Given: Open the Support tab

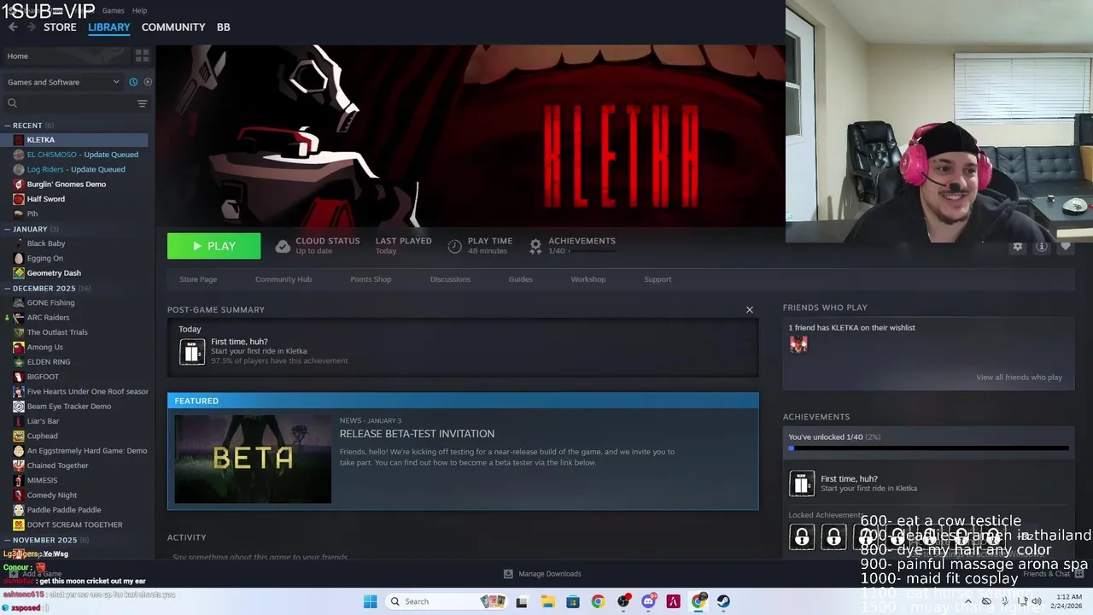Looking at the screenshot, I should [658, 279].
